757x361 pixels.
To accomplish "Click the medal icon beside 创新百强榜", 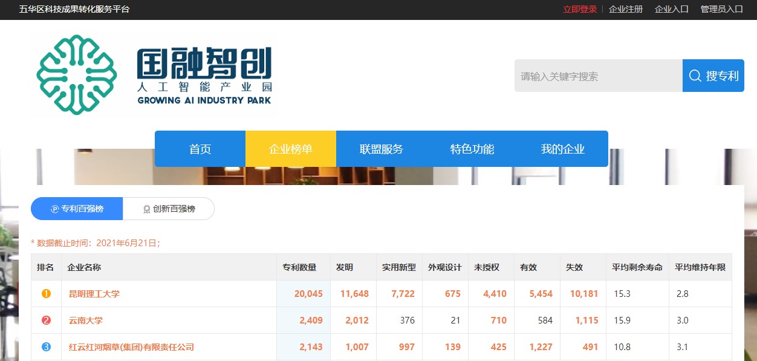I will click(147, 209).
